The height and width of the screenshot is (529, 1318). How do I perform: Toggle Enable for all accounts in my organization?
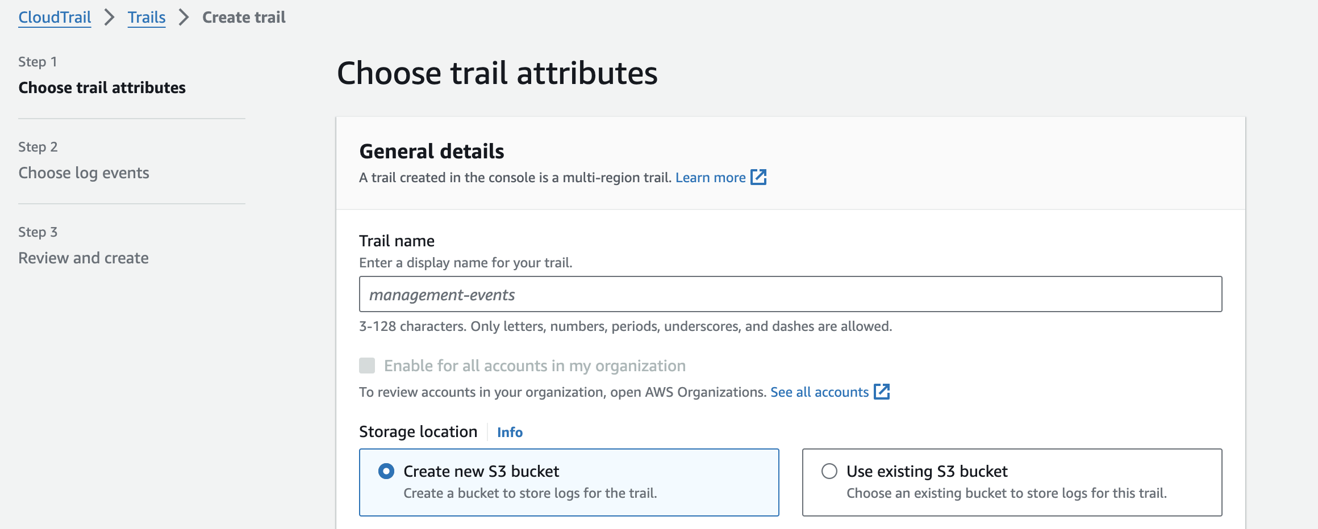[367, 366]
